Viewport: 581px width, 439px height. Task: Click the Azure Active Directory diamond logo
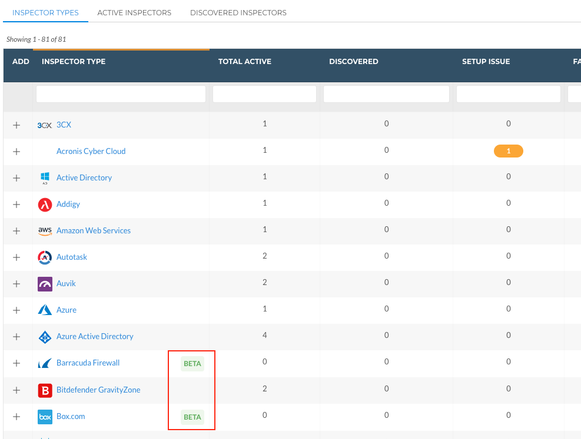point(45,337)
